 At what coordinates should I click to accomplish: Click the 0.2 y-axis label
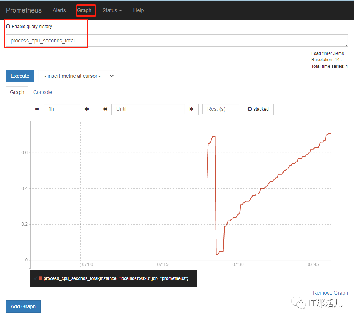coord(25,224)
